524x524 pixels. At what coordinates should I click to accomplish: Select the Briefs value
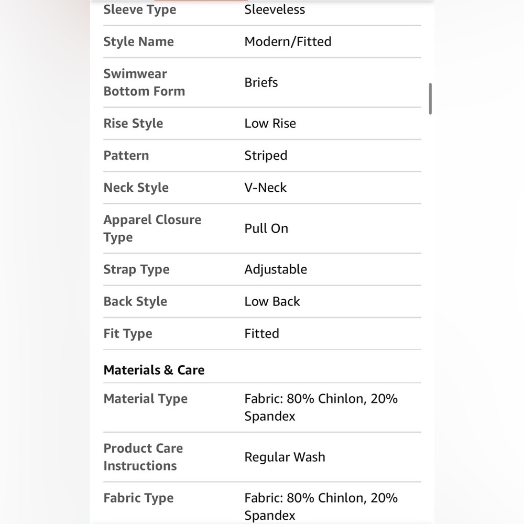(x=261, y=83)
